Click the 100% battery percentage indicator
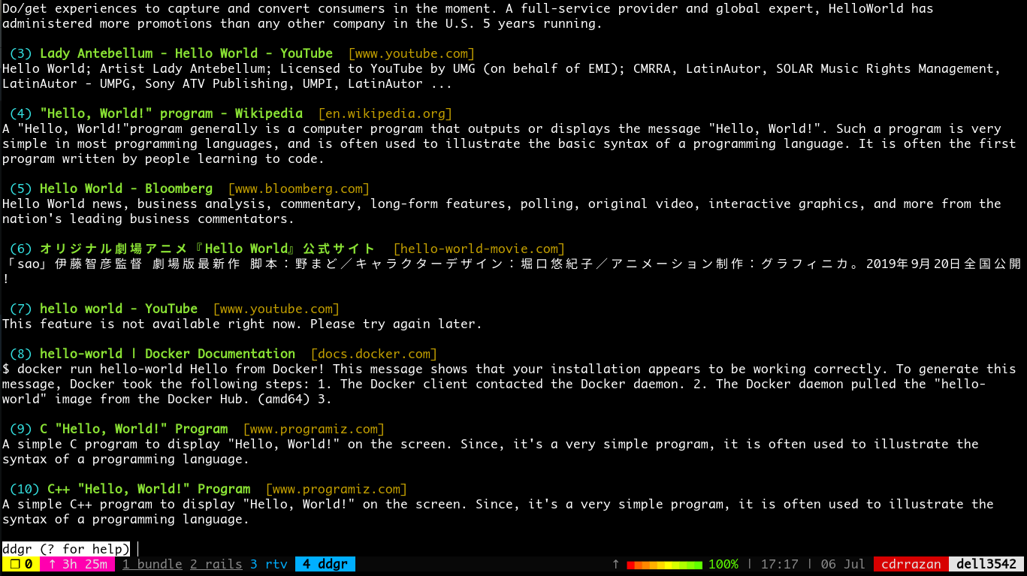 pos(723,564)
